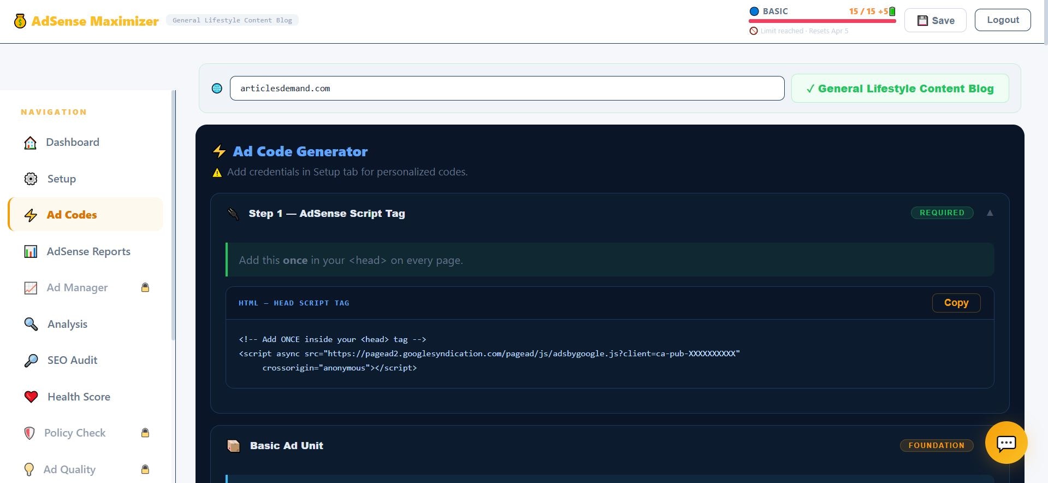This screenshot has height=483, width=1048.
Task: Go to the Setup section
Action: coord(85,179)
